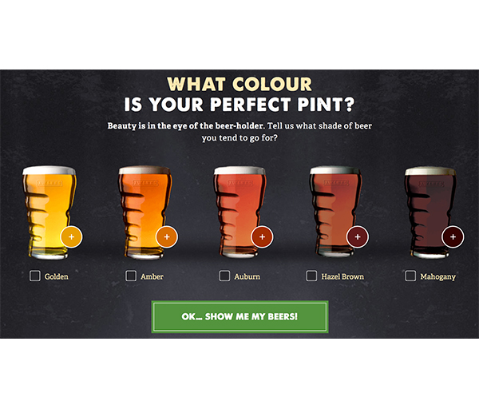
Task: Click the OK... Show Me My Beers button
Action: [x=239, y=316]
